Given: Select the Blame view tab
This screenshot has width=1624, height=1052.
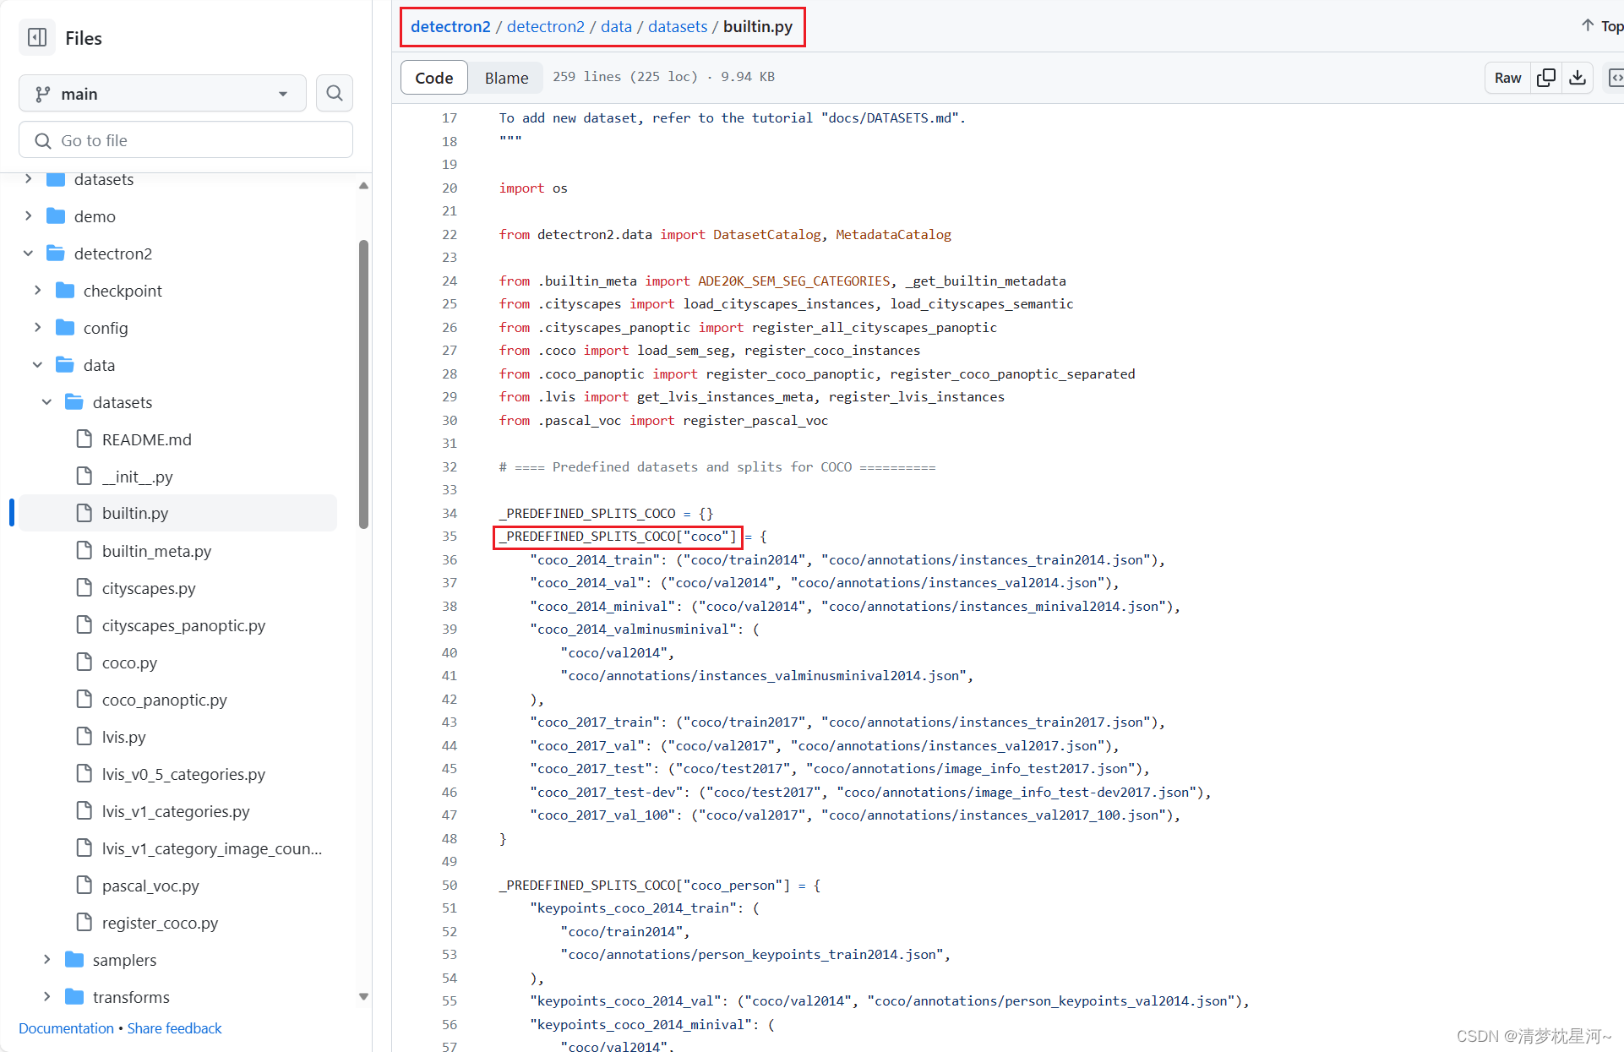Looking at the screenshot, I should 505,76.
